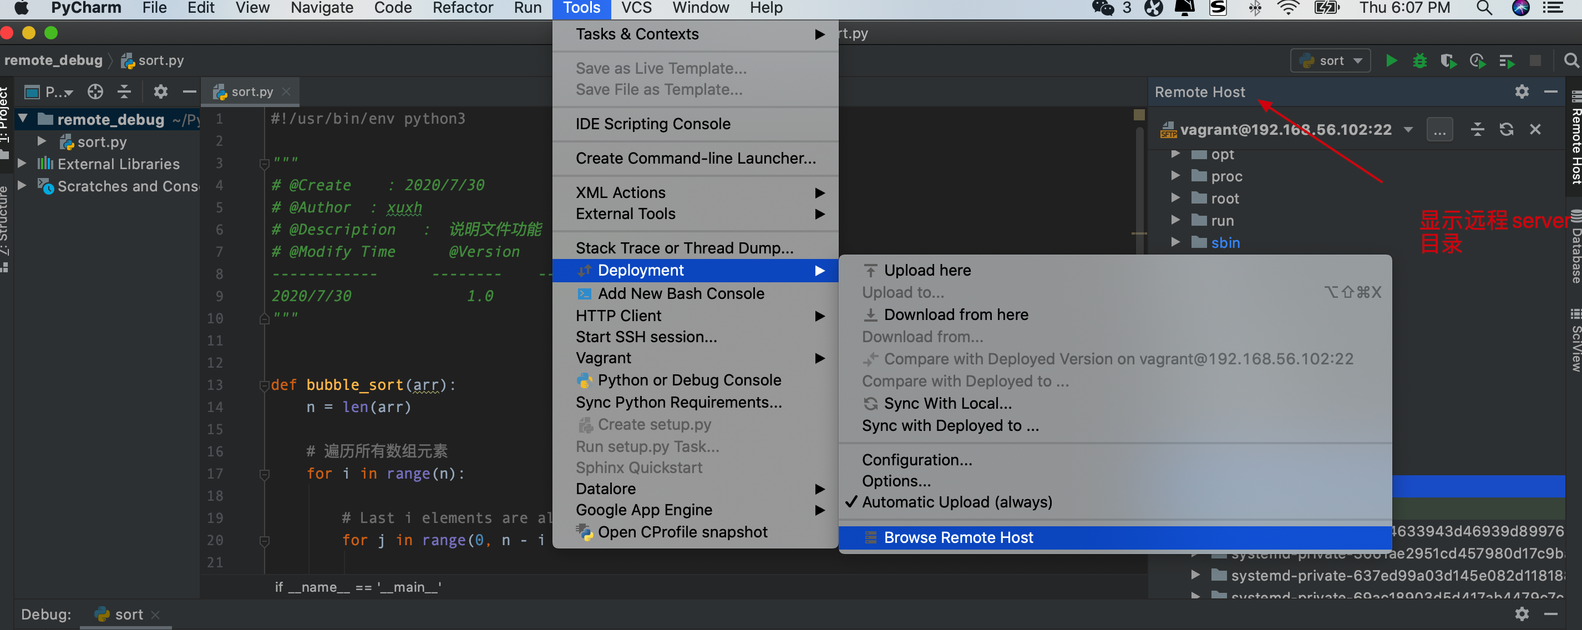This screenshot has height=630, width=1582.
Task: Toggle the Database side tab
Action: coord(1575,246)
